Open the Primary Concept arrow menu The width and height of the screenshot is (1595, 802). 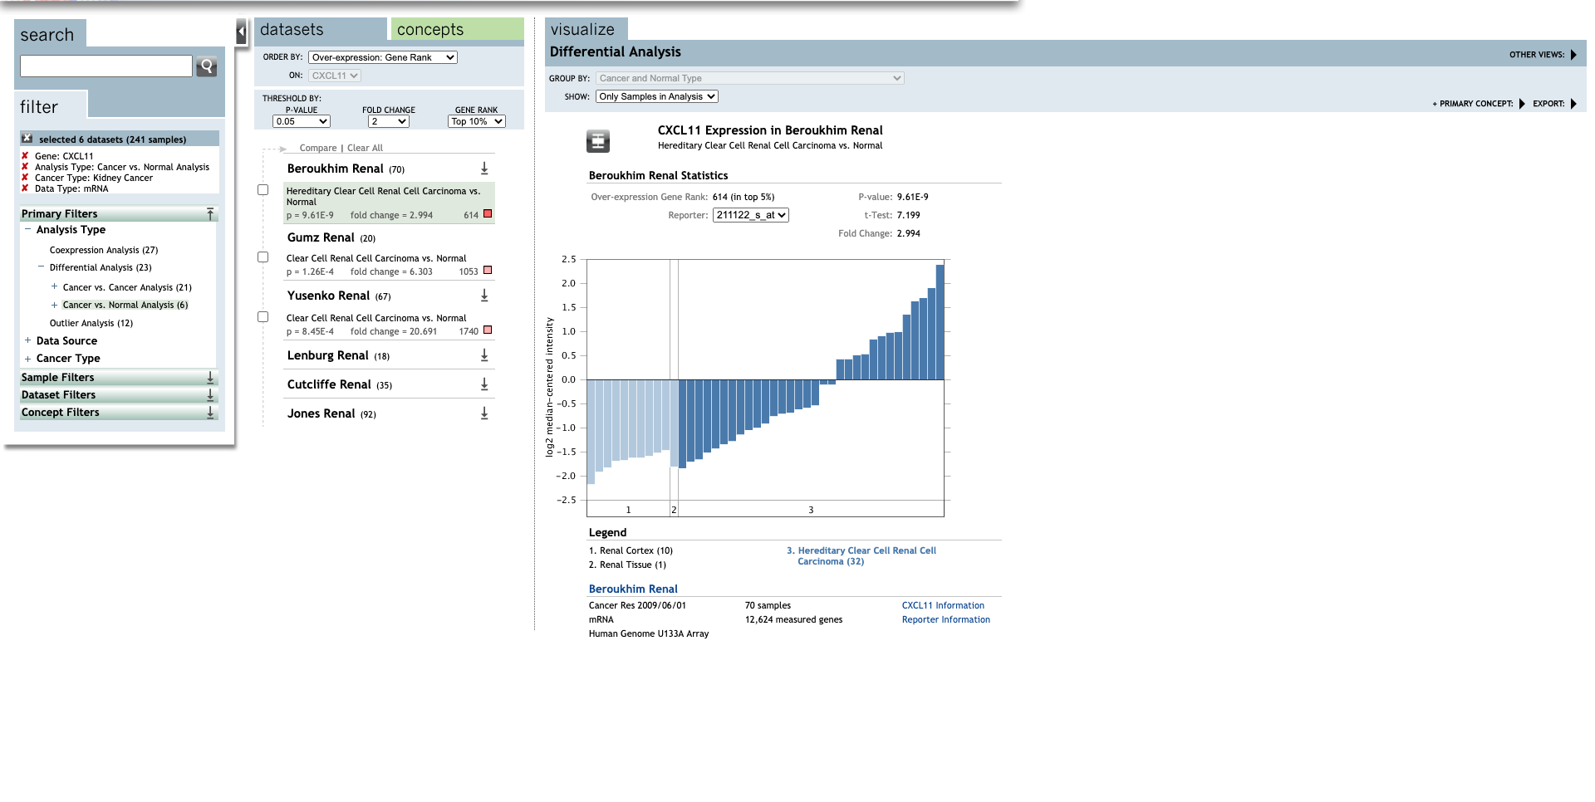(1522, 104)
